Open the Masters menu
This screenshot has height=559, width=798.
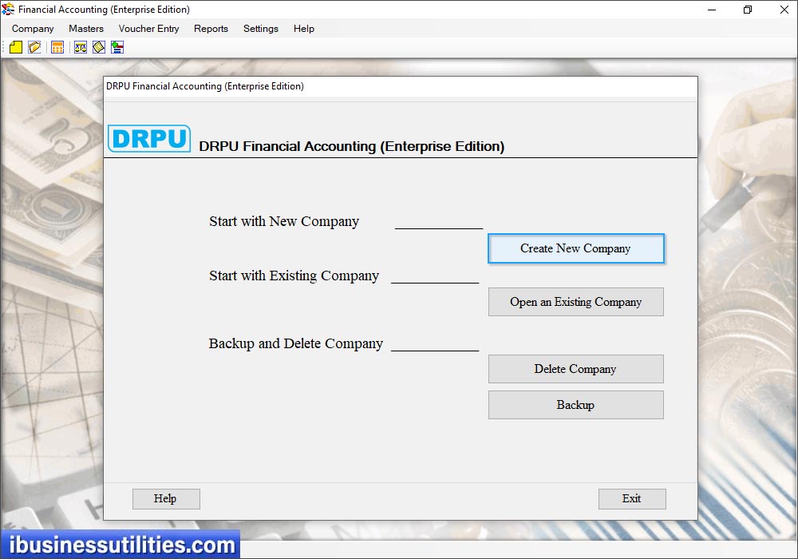pyautogui.click(x=86, y=29)
